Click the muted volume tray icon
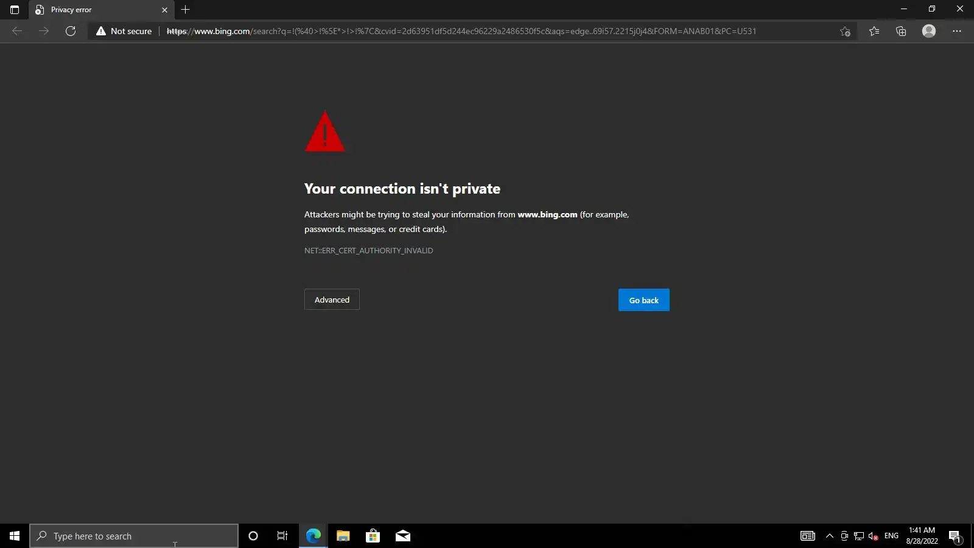Viewport: 974px width, 548px height. click(x=874, y=536)
